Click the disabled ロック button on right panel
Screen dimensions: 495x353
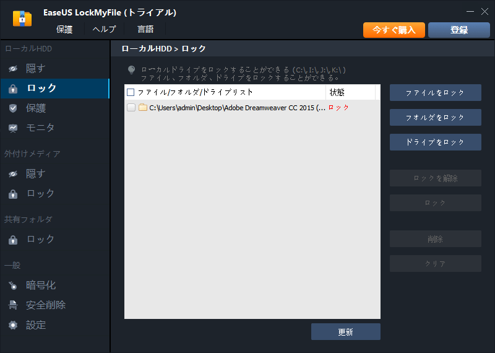click(436, 203)
